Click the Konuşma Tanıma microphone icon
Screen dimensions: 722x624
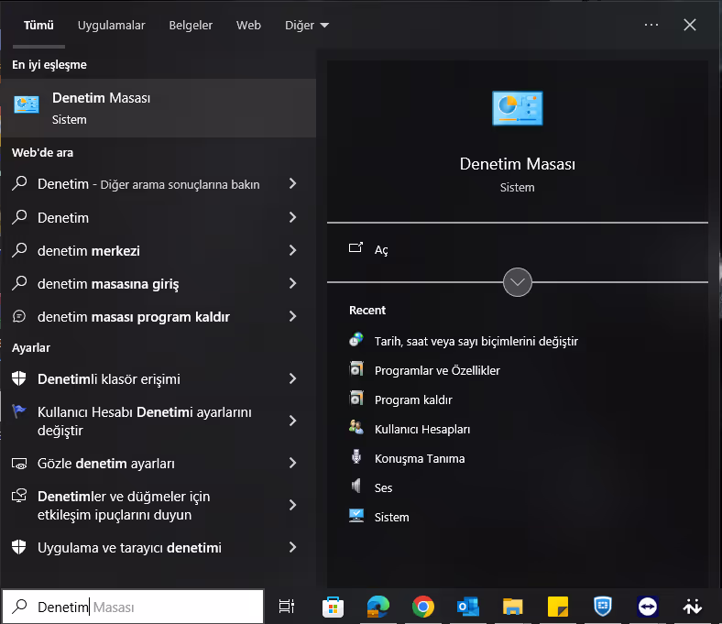point(356,457)
